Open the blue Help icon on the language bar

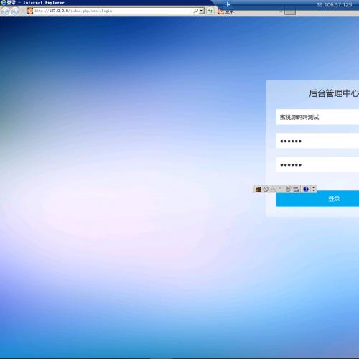(306, 190)
